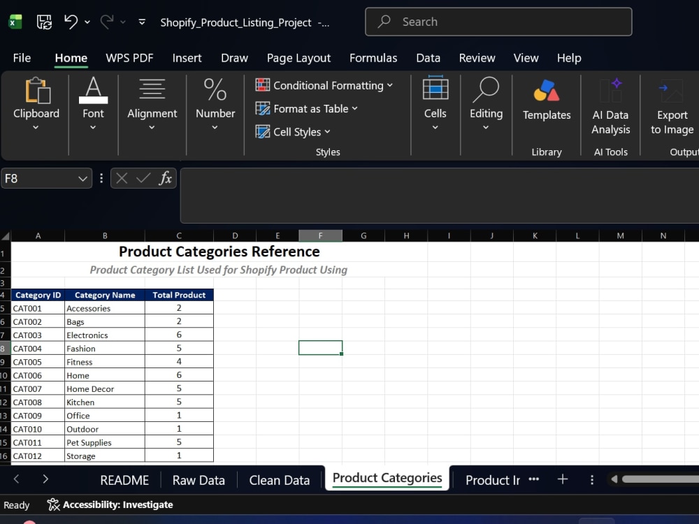
Task: Expand the Editing group
Action: pos(486,103)
